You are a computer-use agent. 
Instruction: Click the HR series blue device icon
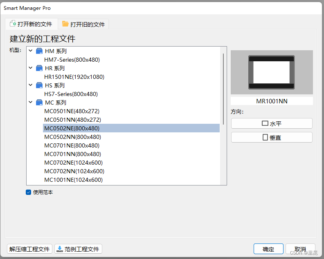pos(39,68)
